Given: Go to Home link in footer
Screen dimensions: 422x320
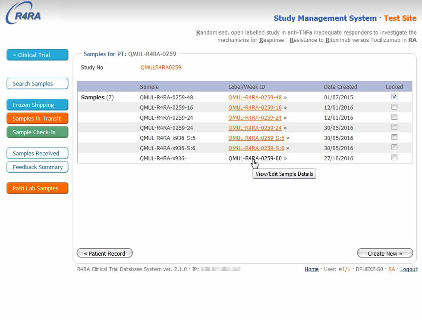Looking at the screenshot, I should pyautogui.click(x=312, y=269).
